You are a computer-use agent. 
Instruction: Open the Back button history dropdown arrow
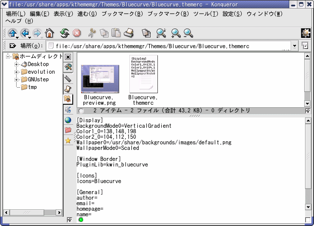tap(30, 37)
